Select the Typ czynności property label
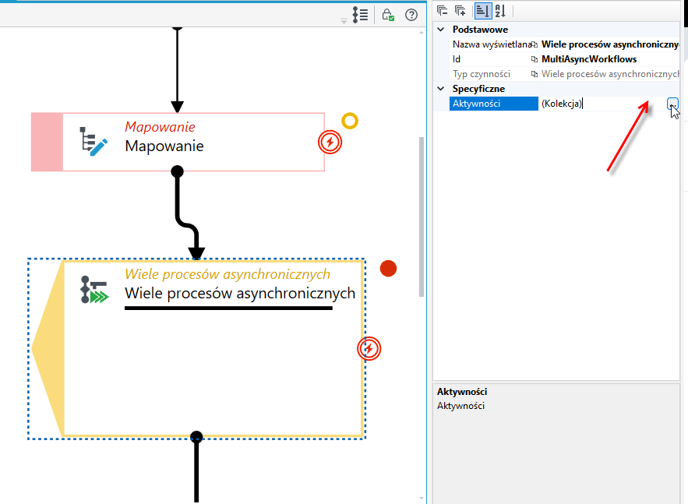 pos(482,74)
